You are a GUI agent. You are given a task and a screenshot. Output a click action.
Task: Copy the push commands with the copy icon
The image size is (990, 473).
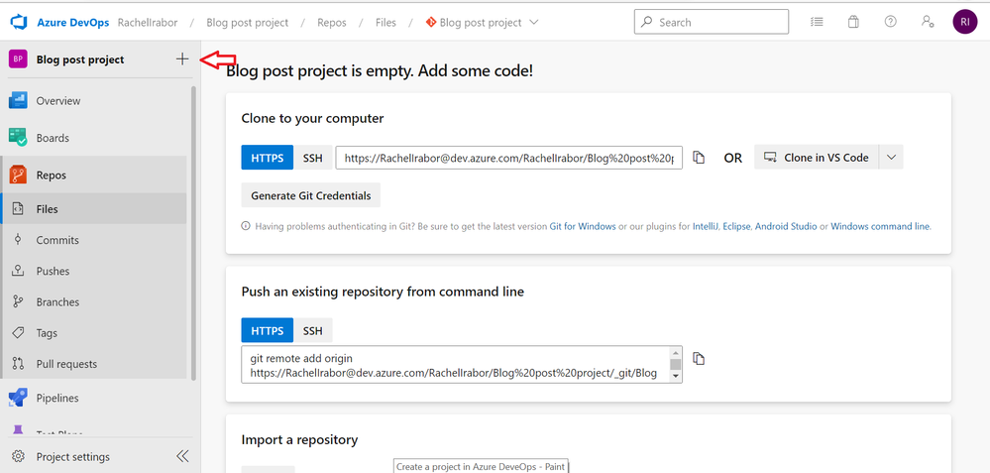coord(699,359)
